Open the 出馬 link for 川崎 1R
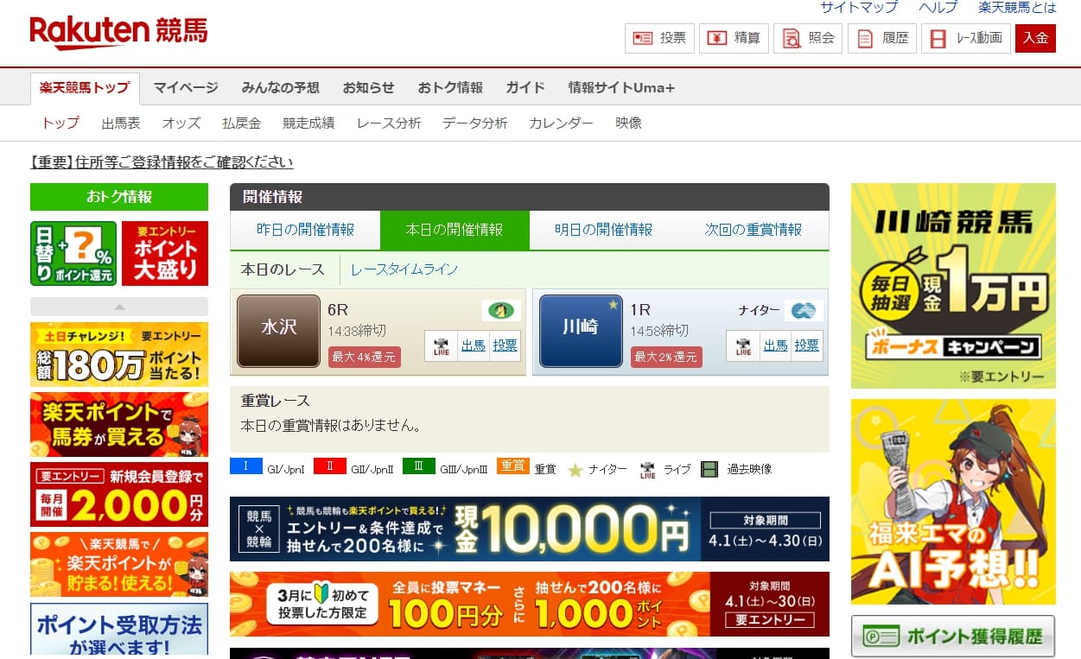The height and width of the screenshot is (659, 1081). point(776,345)
